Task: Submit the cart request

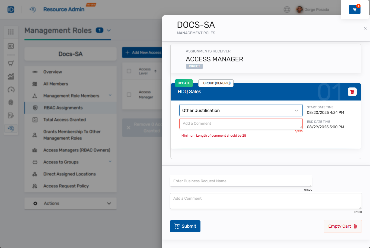Action: pyautogui.click(x=185, y=226)
